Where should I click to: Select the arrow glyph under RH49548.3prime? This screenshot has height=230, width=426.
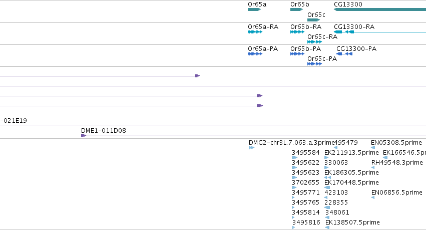click(x=373, y=168)
